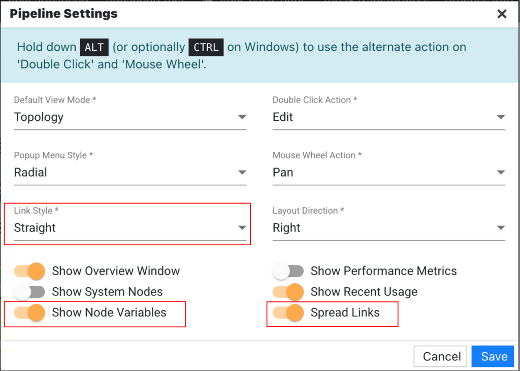This screenshot has height=371, width=520.
Task: Enable Show Performance Metrics switch
Action: click(288, 271)
